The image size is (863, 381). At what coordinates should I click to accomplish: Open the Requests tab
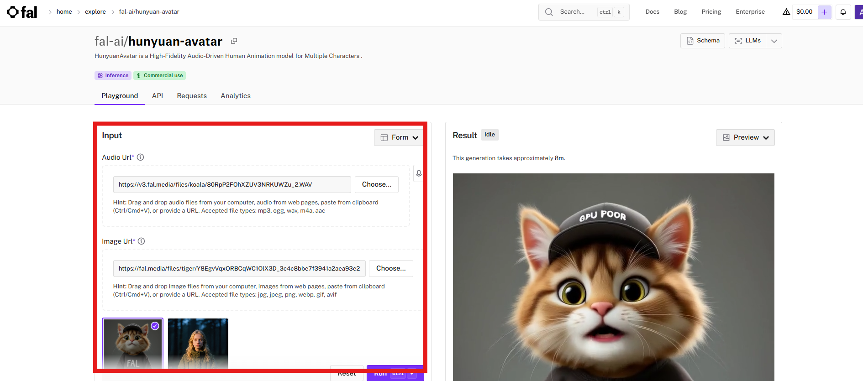(192, 96)
